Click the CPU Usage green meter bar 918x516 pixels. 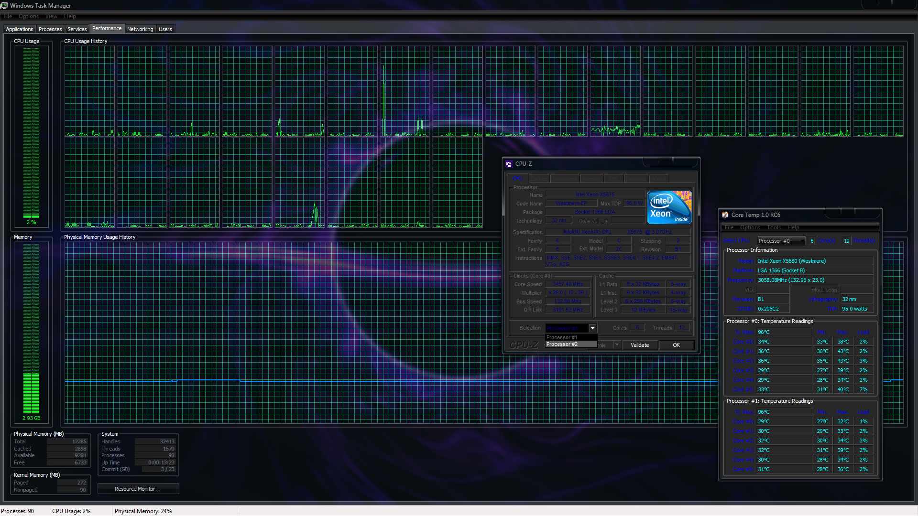[32, 133]
